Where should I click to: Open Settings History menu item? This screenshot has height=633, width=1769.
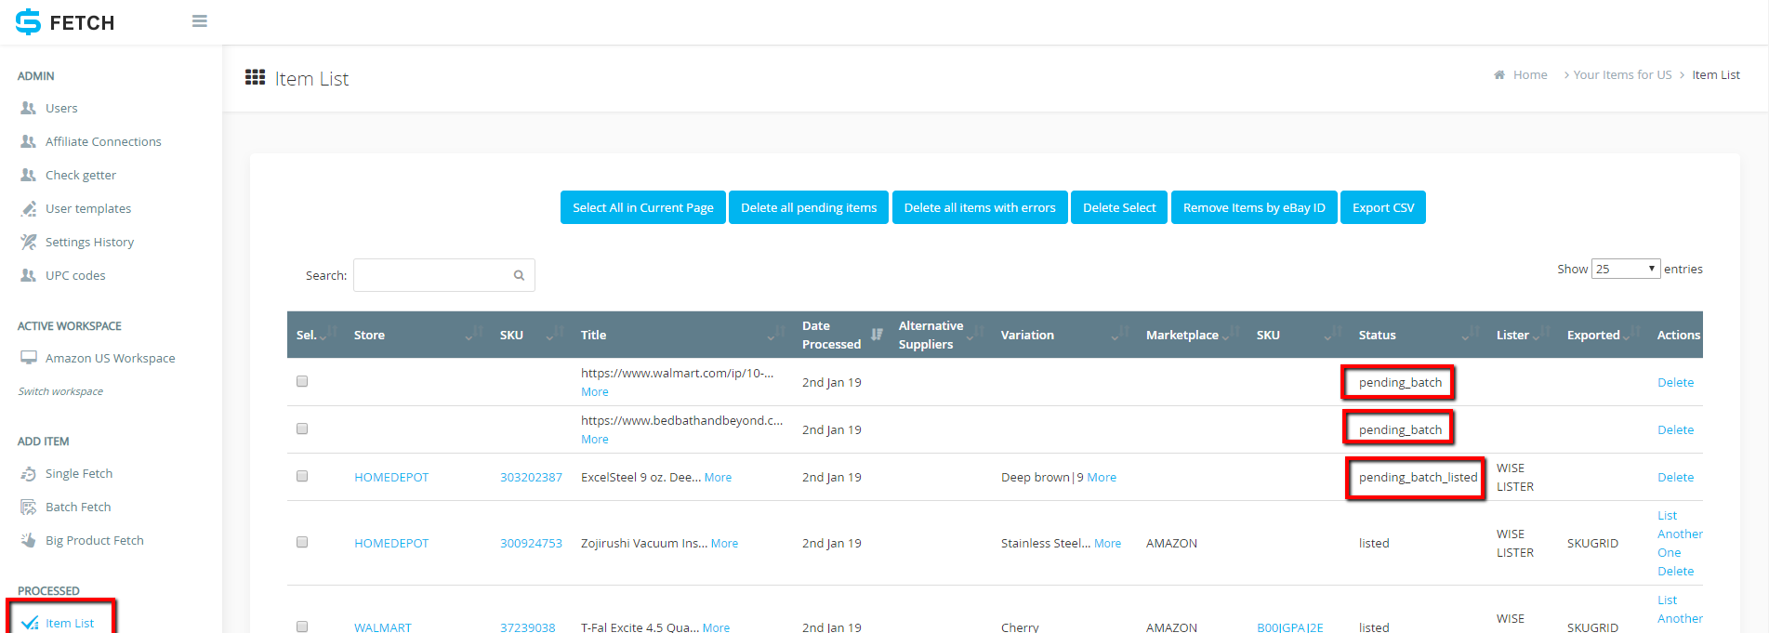click(x=89, y=242)
